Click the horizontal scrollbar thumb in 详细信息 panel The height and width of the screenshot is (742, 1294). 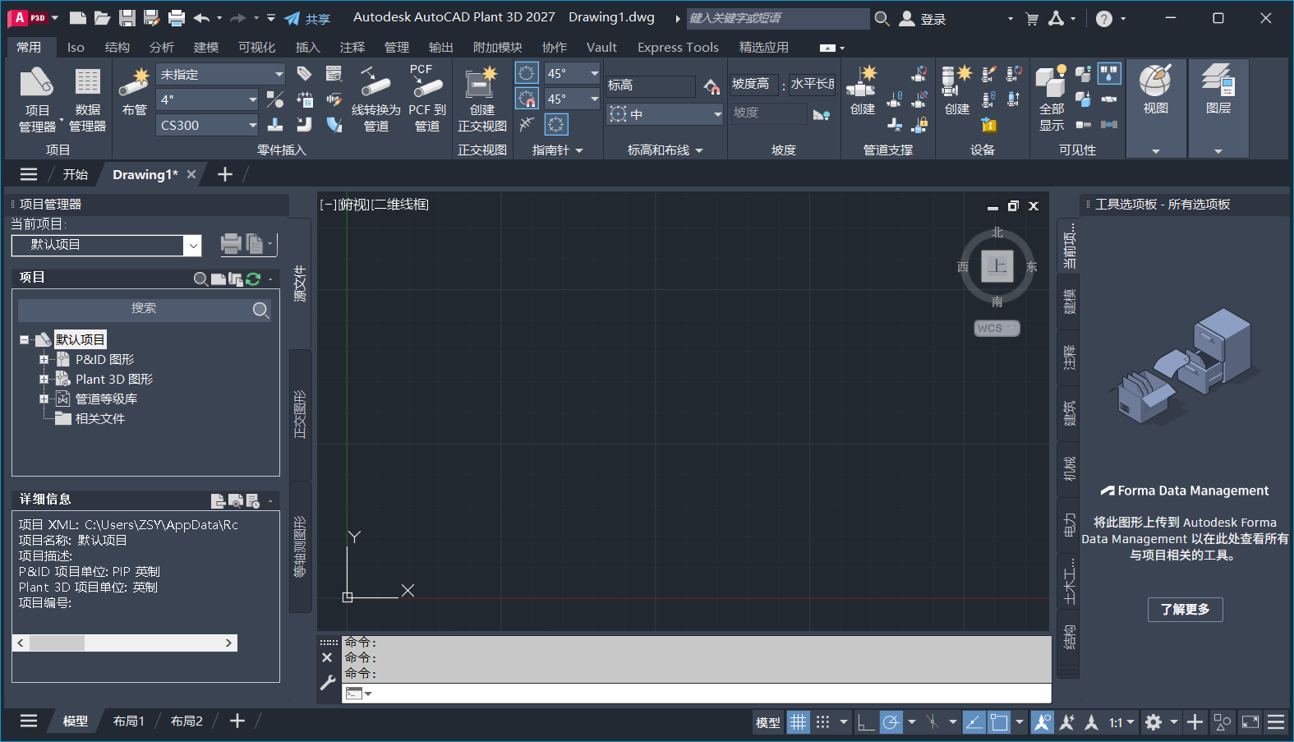click(57, 643)
